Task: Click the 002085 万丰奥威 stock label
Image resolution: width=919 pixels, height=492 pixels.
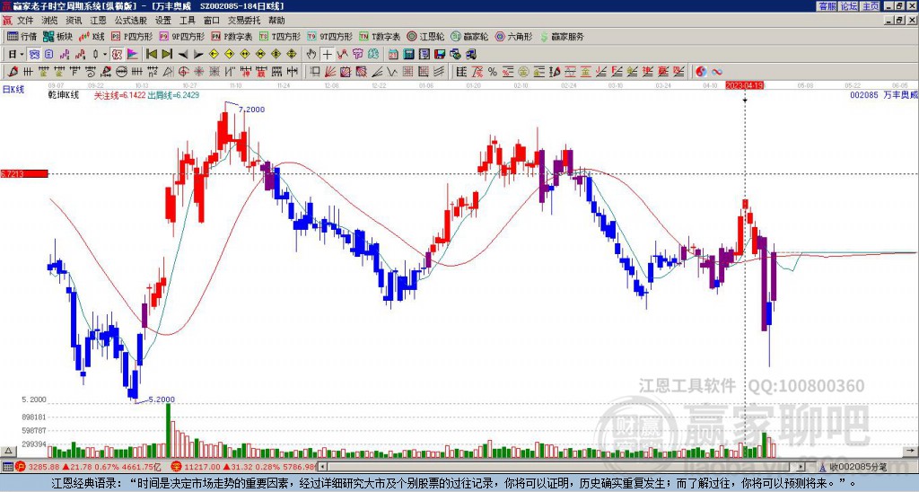Action: [884, 94]
